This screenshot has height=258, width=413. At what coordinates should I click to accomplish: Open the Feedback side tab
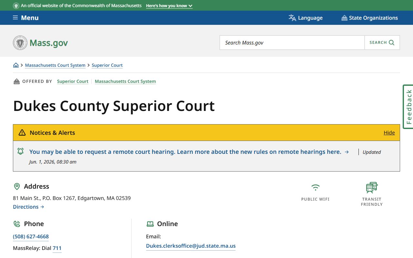point(408,107)
